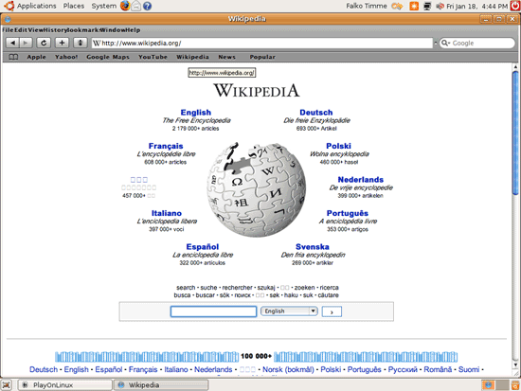Open the Help menu
This screenshot has height=391, width=521.
[133, 30]
